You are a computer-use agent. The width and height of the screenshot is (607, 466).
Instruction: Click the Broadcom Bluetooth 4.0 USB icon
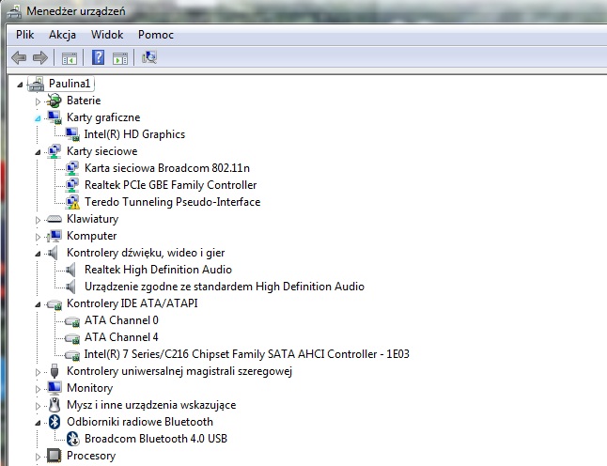[72, 439]
